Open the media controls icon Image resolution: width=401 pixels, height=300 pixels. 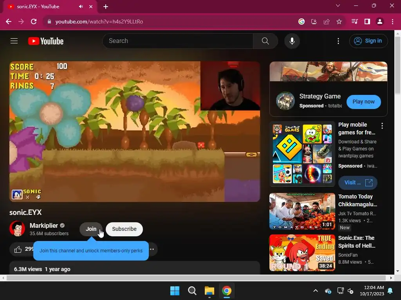pos(354,22)
